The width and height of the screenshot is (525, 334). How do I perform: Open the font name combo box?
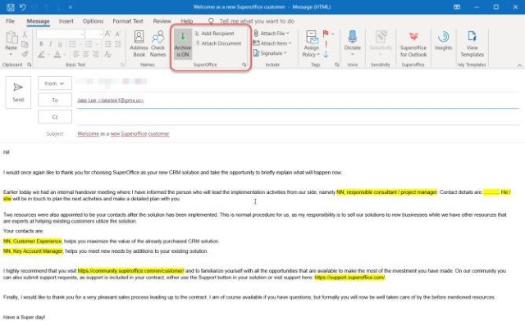click(x=60, y=34)
